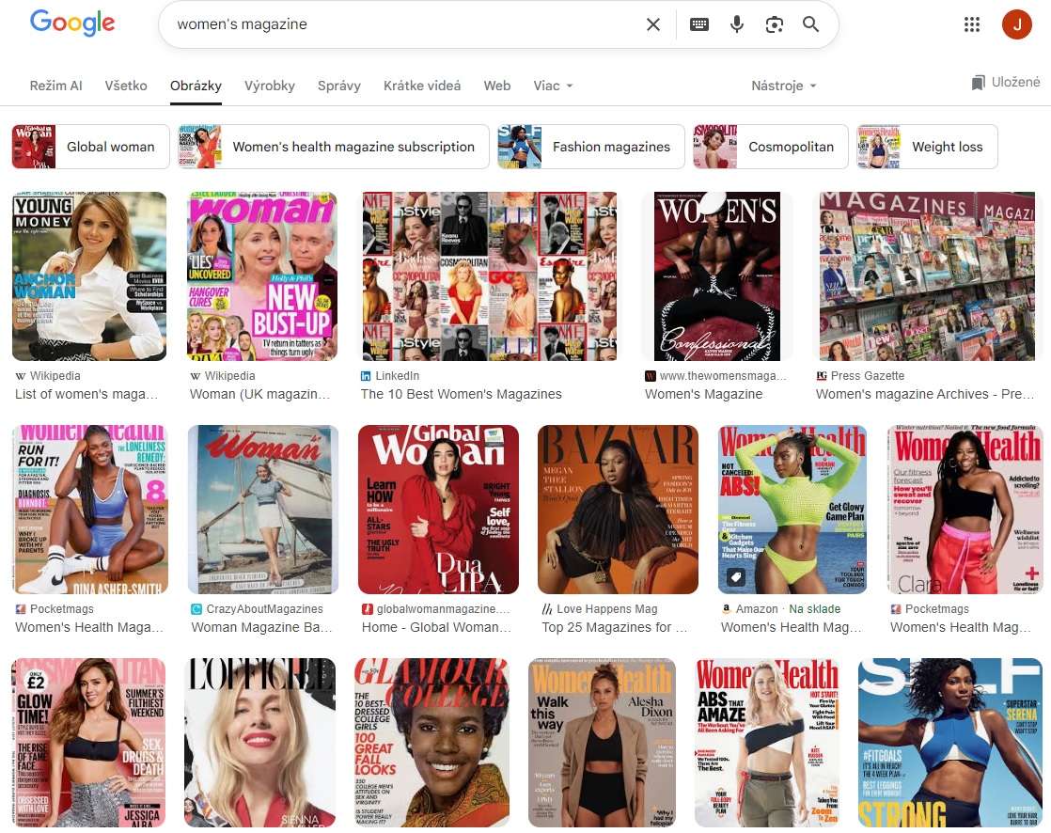This screenshot has height=833, width=1051.
Task: Switch to the Režim AI tab
Action: click(x=55, y=86)
